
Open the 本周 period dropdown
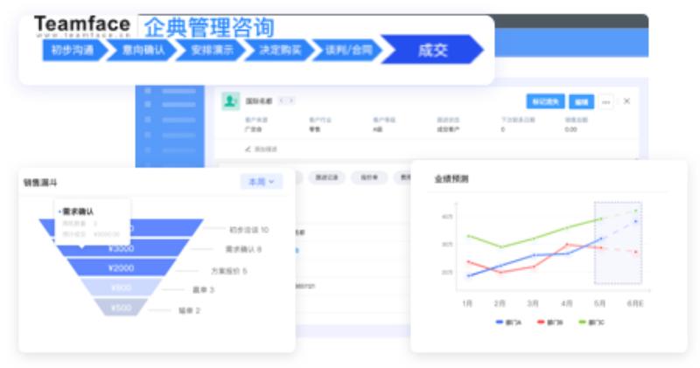261,182
